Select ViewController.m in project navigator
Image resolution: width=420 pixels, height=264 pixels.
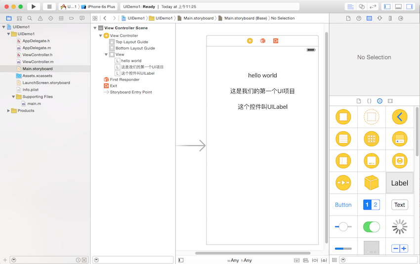pyautogui.click(x=38, y=62)
